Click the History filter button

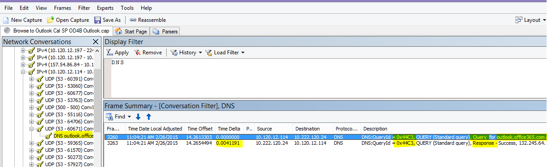click(x=183, y=53)
